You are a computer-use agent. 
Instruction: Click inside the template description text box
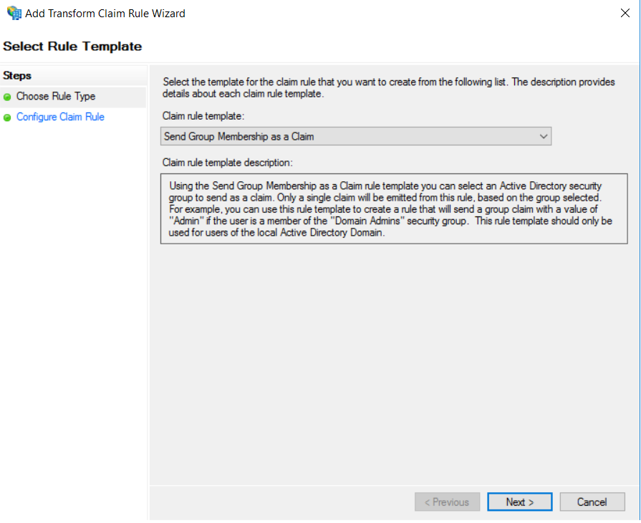click(394, 208)
